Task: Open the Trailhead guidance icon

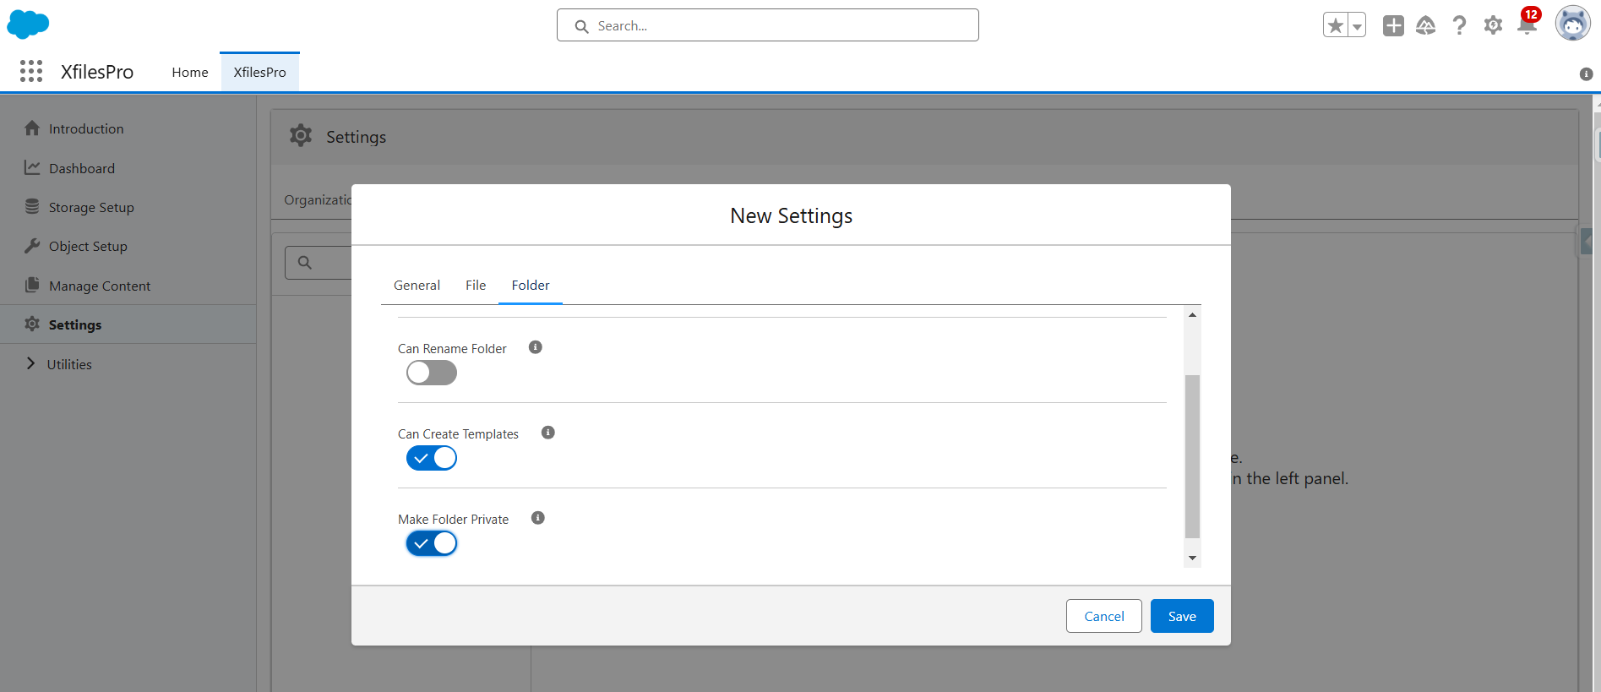Action: 1426,25
